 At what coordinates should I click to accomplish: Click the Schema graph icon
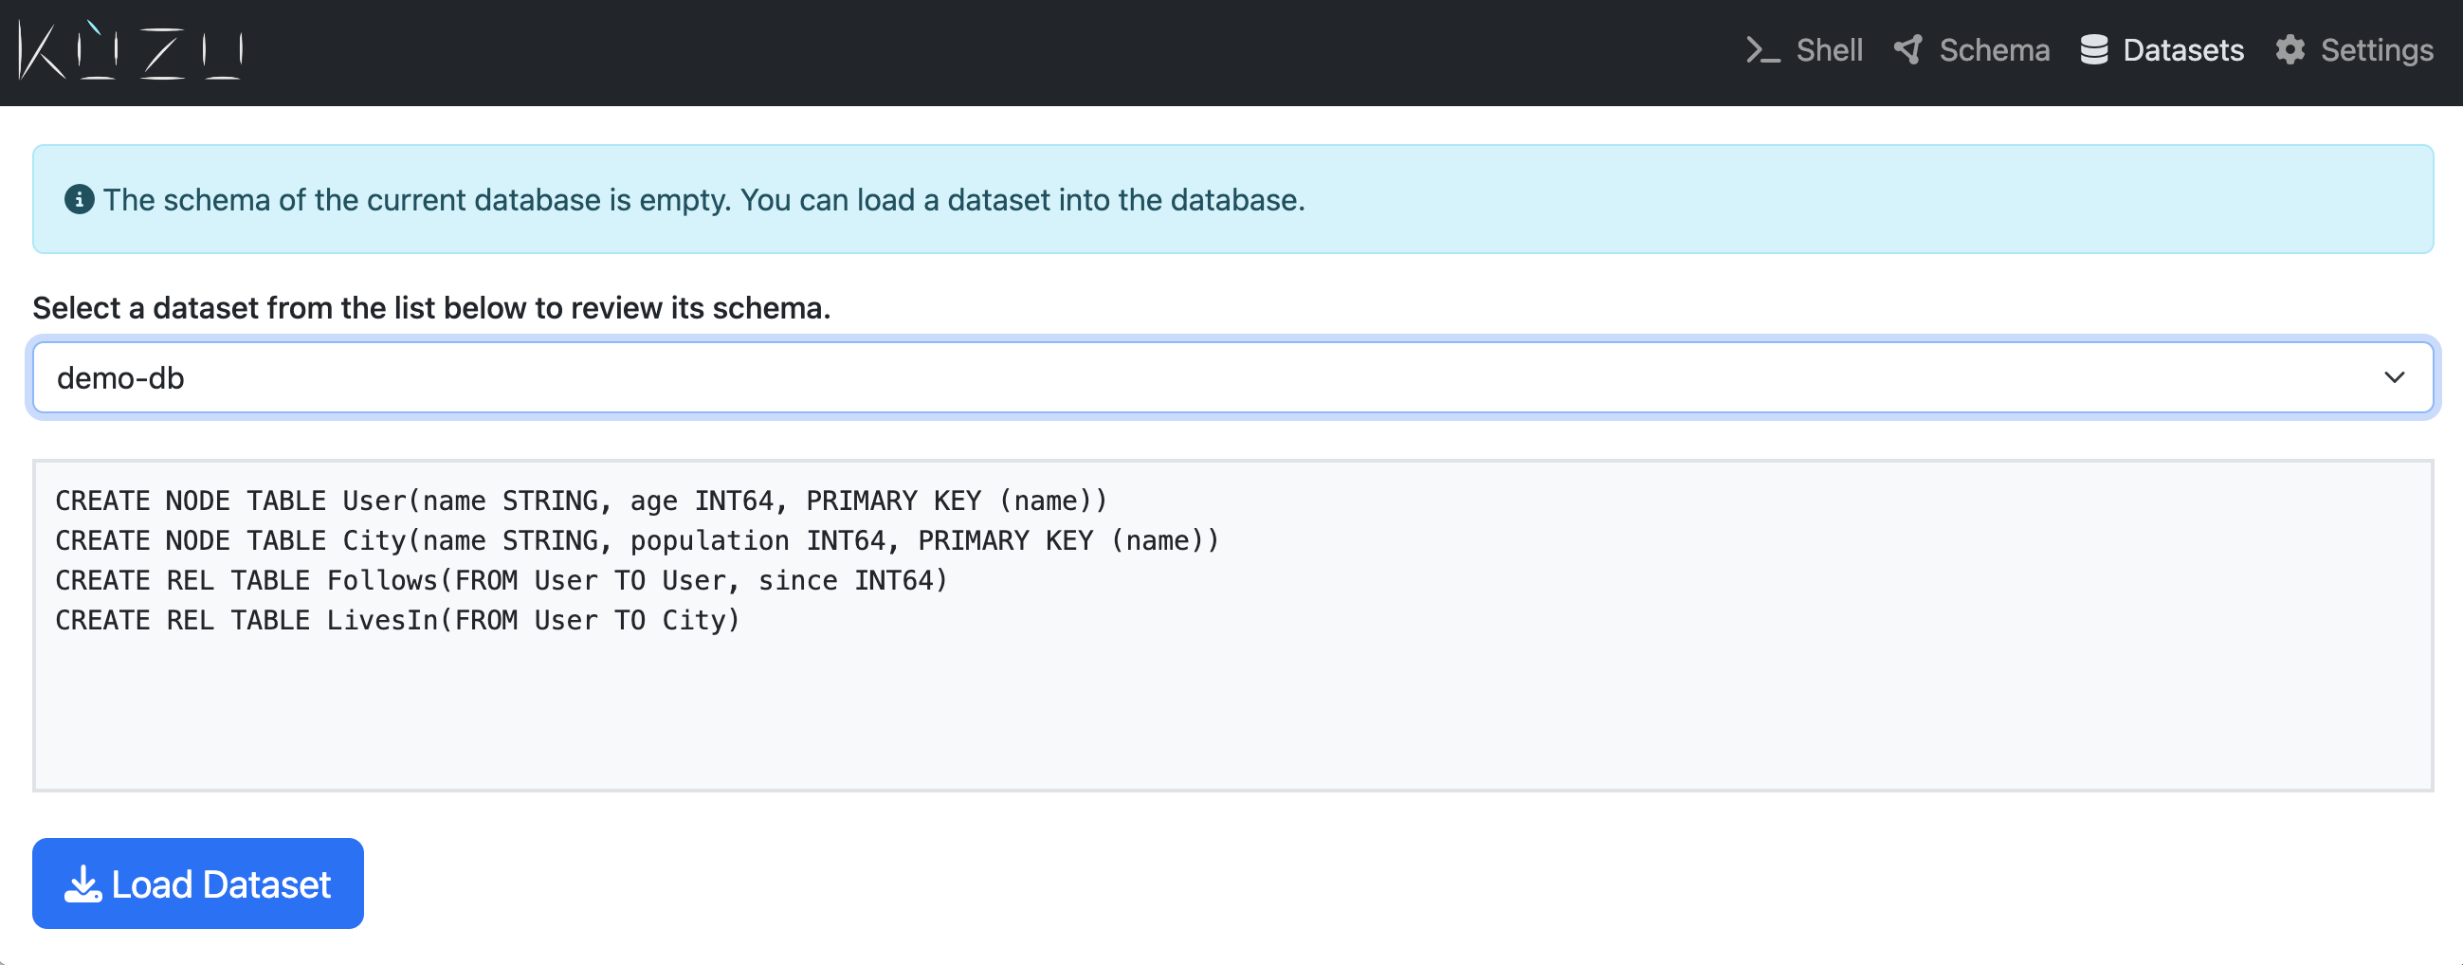1907,49
